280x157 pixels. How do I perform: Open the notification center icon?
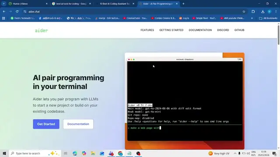pos(274,153)
